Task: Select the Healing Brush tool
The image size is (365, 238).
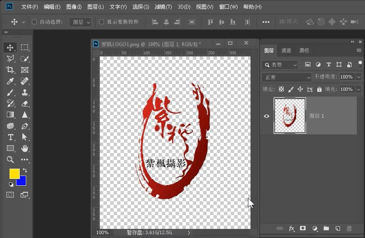Action: (x=25, y=81)
